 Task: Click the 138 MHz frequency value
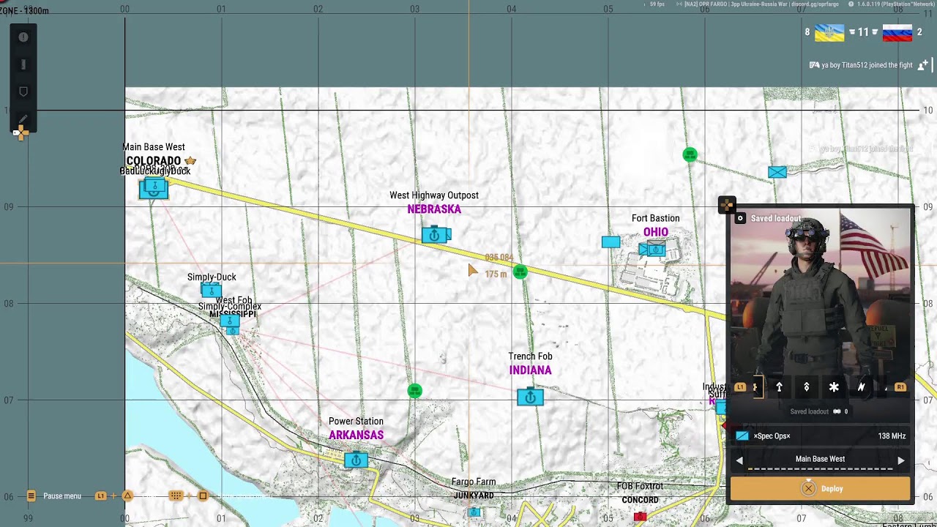click(x=892, y=436)
